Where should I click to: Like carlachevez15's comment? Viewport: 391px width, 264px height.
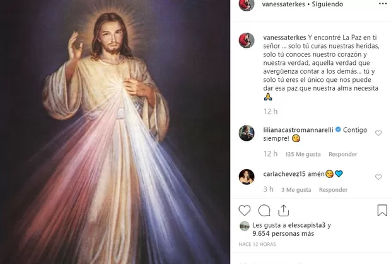[378, 177]
